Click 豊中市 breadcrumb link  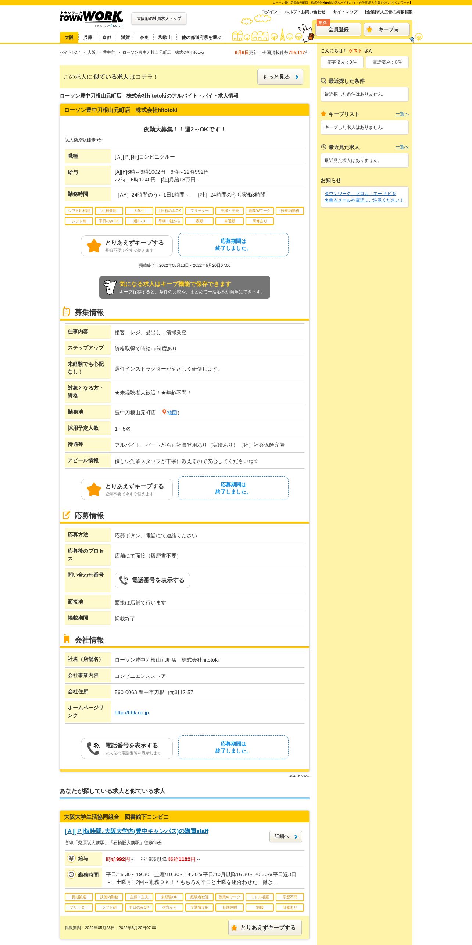tap(109, 53)
